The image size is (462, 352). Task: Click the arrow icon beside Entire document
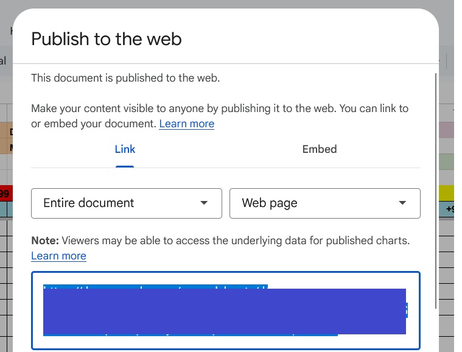[204, 203]
